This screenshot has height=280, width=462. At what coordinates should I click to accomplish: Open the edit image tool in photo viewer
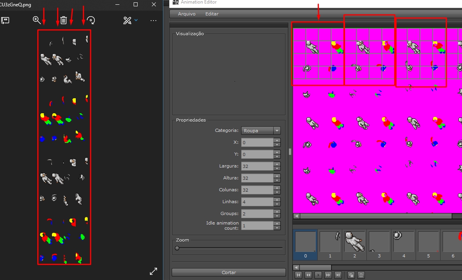[127, 20]
